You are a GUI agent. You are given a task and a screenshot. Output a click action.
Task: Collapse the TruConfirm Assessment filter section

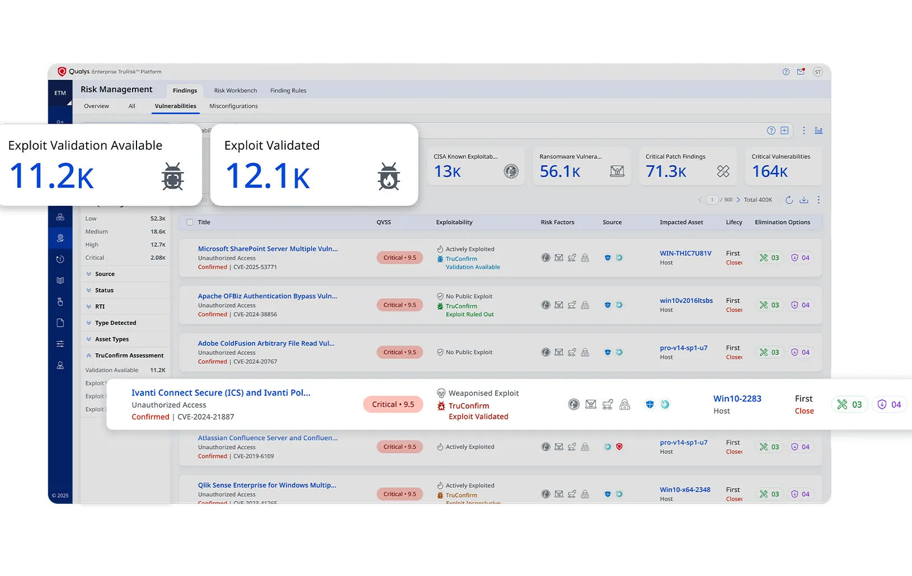[x=129, y=356]
